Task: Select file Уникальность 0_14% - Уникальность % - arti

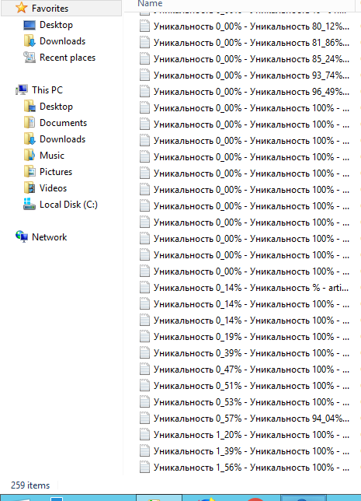Action: (245, 288)
